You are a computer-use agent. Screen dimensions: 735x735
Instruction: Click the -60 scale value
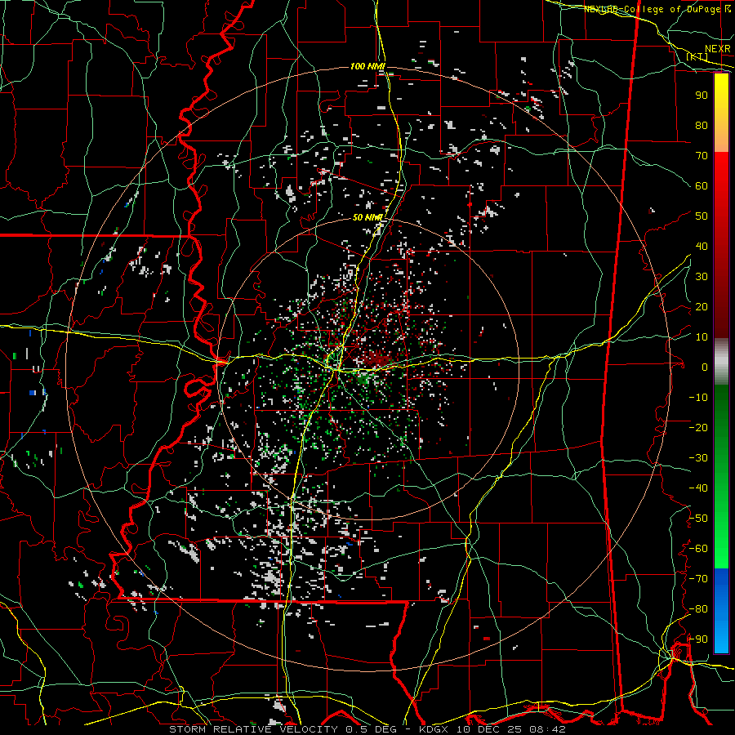(698, 549)
